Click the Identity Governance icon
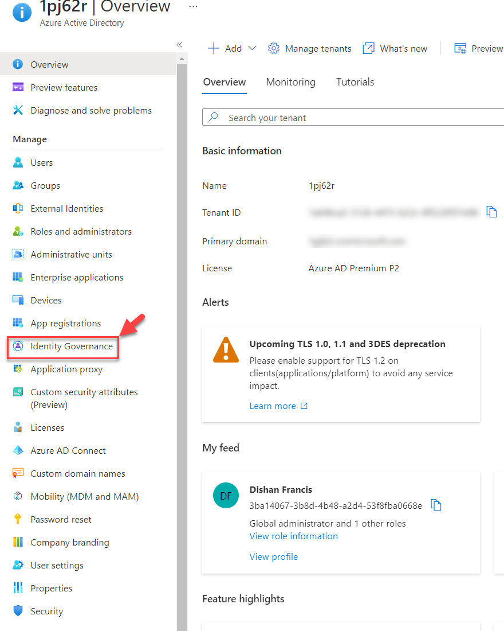This screenshot has width=504, height=631. tap(18, 346)
